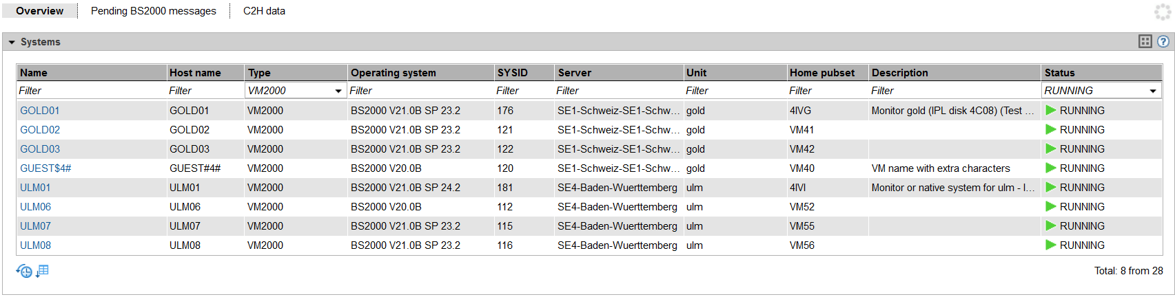Screen dimensions: 1175x297
Task: Open the GOLD02 system link
Action: 40,130
